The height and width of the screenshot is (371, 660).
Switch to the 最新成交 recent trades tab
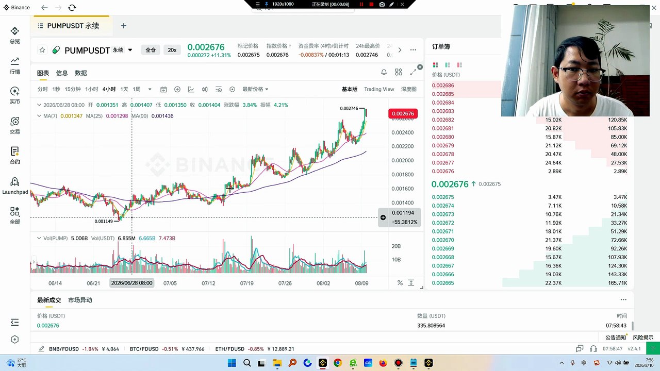point(49,300)
